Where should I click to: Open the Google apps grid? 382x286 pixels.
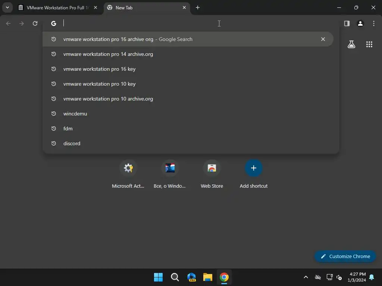click(369, 44)
